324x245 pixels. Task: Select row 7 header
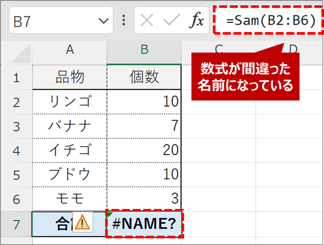click(x=16, y=224)
